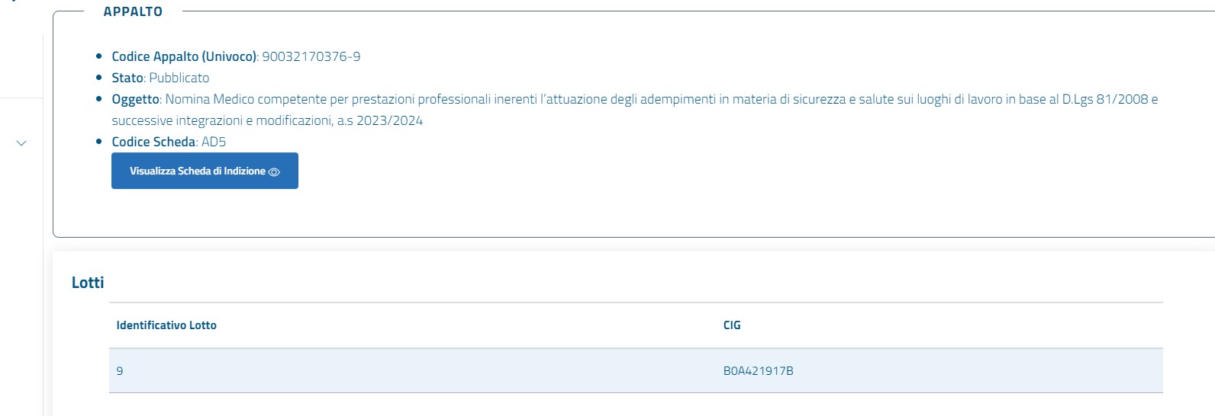Click the Oggetto label
This screenshot has width=1215, height=416.
pyautogui.click(x=135, y=99)
